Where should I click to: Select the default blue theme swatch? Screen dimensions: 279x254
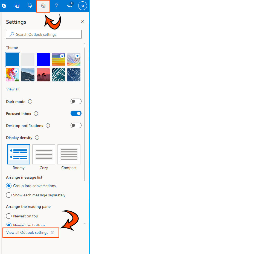[13, 60]
